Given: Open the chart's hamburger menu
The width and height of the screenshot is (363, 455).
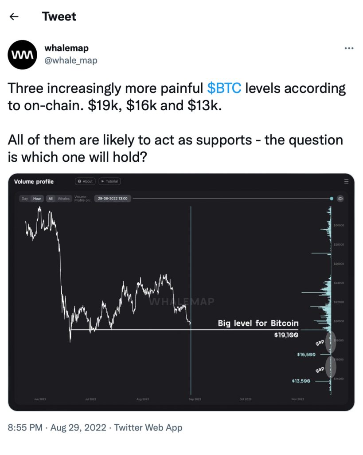Looking at the screenshot, I should [346, 181].
